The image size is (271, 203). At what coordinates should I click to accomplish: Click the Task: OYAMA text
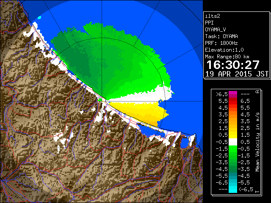click(221, 36)
